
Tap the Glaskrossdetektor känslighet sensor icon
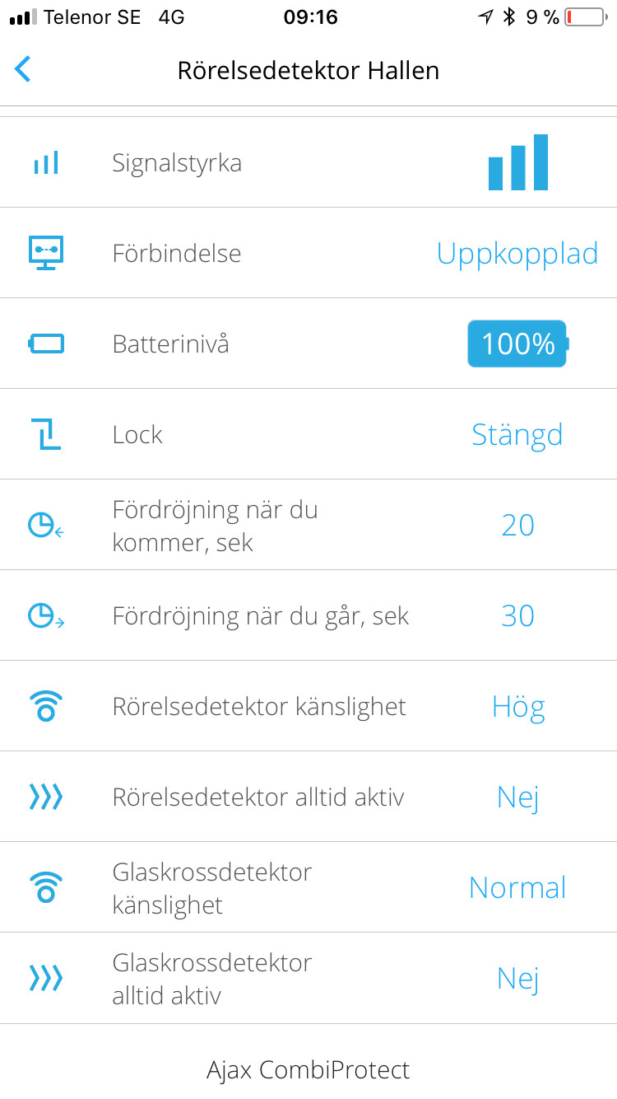[x=46, y=887]
